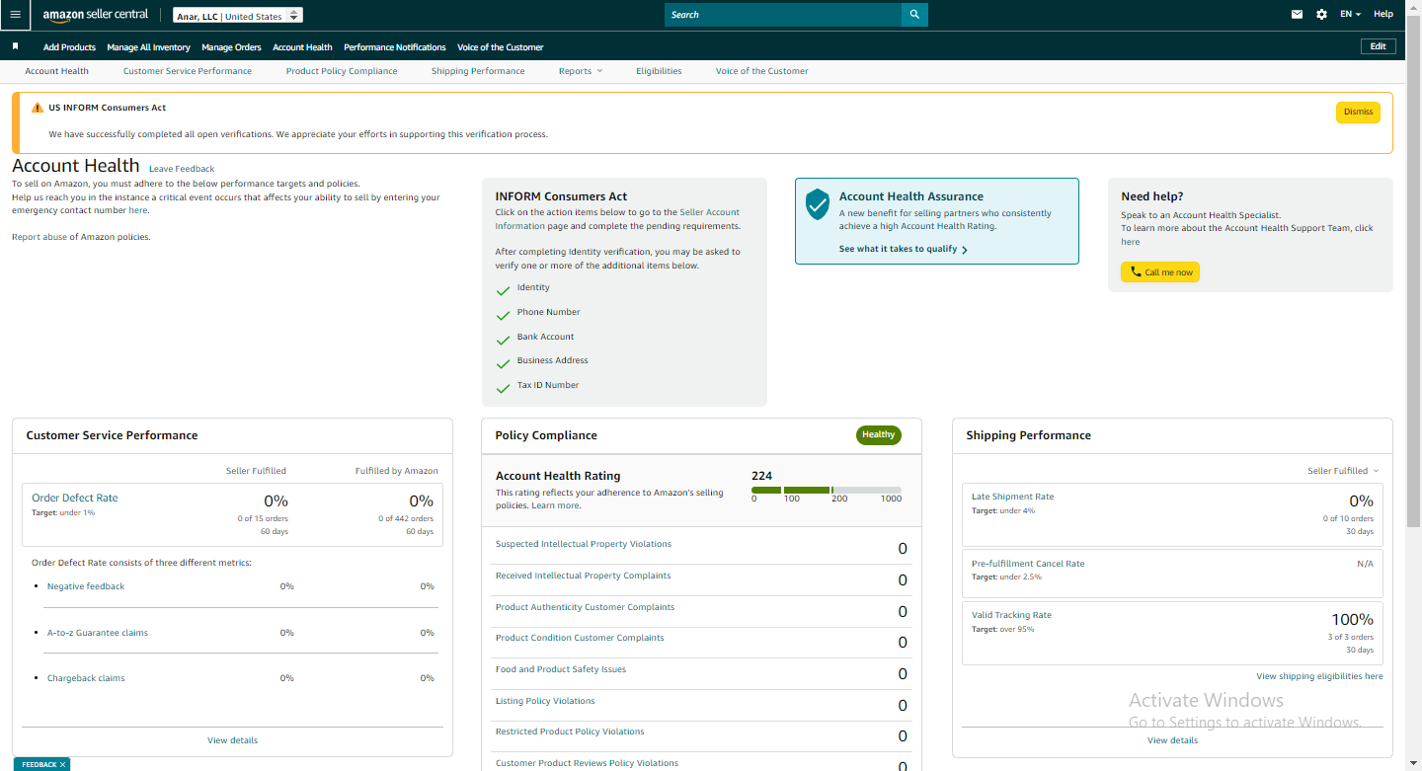Switch to Product Policy Compliance tab
The height and width of the screenshot is (771, 1422).
click(342, 71)
